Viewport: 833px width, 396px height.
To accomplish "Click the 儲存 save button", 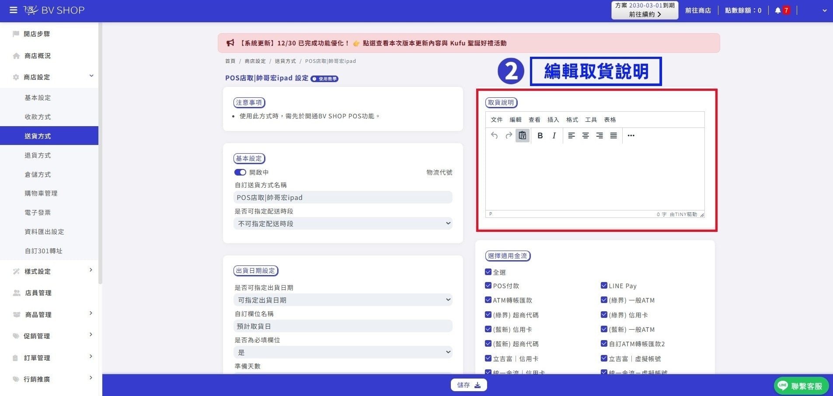I will tap(469, 385).
